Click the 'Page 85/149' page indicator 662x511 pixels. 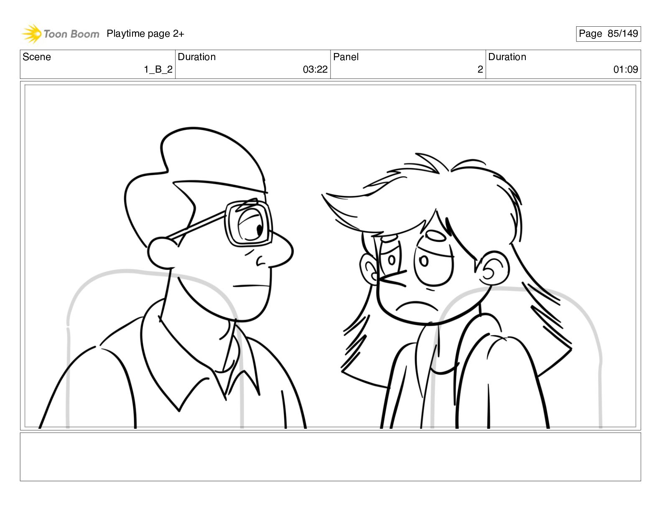coord(608,34)
